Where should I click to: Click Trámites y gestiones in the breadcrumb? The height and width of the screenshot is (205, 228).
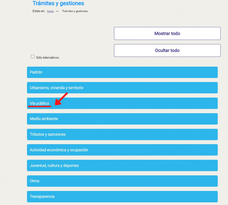click(x=75, y=11)
